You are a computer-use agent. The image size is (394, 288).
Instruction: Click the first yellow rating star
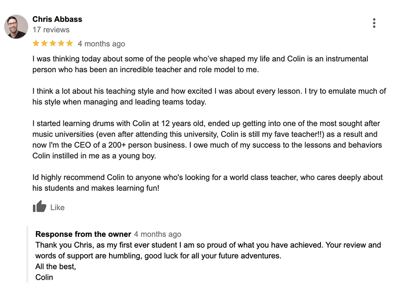36,43
